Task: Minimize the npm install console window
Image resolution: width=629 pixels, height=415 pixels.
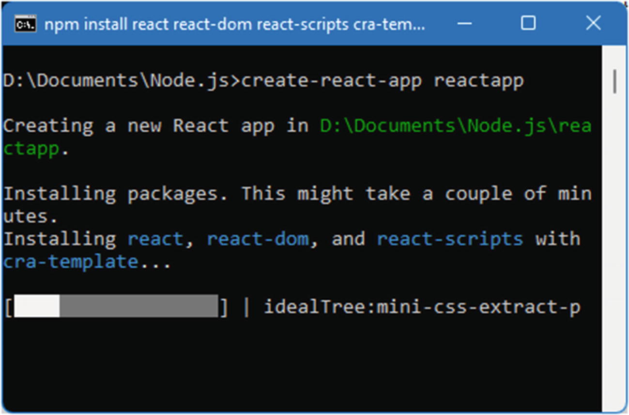Action: coord(464,24)
